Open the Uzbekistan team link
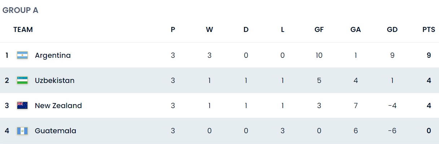The width and height of the screenshot is (439, 144). 54,80
